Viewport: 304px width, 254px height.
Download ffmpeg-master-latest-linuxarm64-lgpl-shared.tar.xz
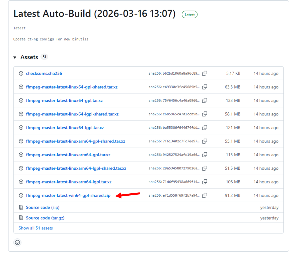(76, 168)
